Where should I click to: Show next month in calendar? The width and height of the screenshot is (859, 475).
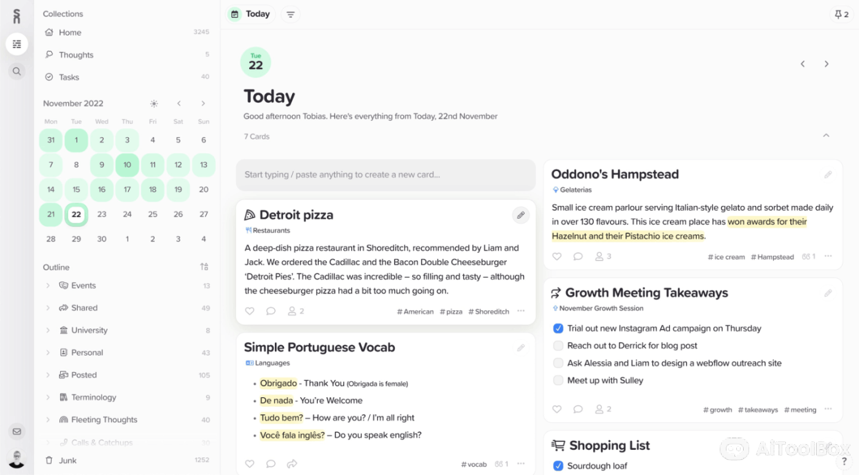point(203,104)
